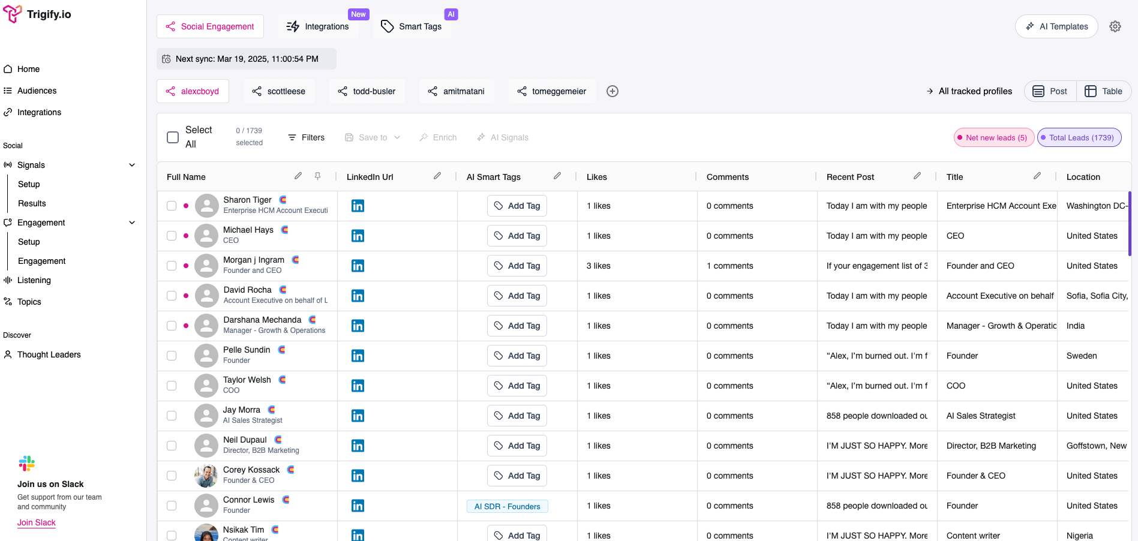The image size is (1138, 541).
Task: Edit the LinkedIn Url column pencil icon
Action: [437, 176]
